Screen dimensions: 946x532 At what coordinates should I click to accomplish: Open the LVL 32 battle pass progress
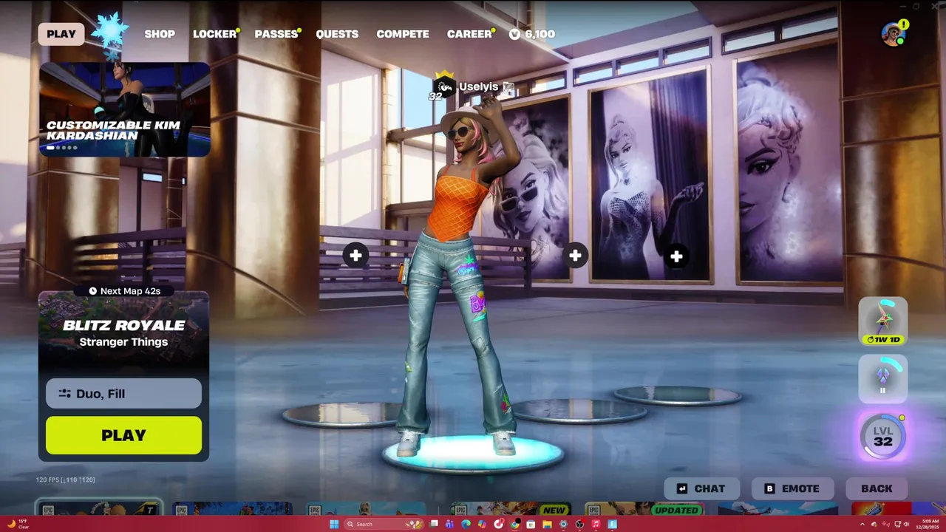point(882,436)
